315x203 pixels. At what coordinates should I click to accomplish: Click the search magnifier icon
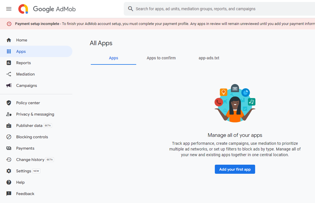131,9
